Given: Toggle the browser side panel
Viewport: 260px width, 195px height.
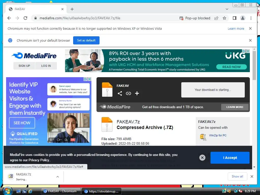Looking at the screenshot, I should (234, 18).
